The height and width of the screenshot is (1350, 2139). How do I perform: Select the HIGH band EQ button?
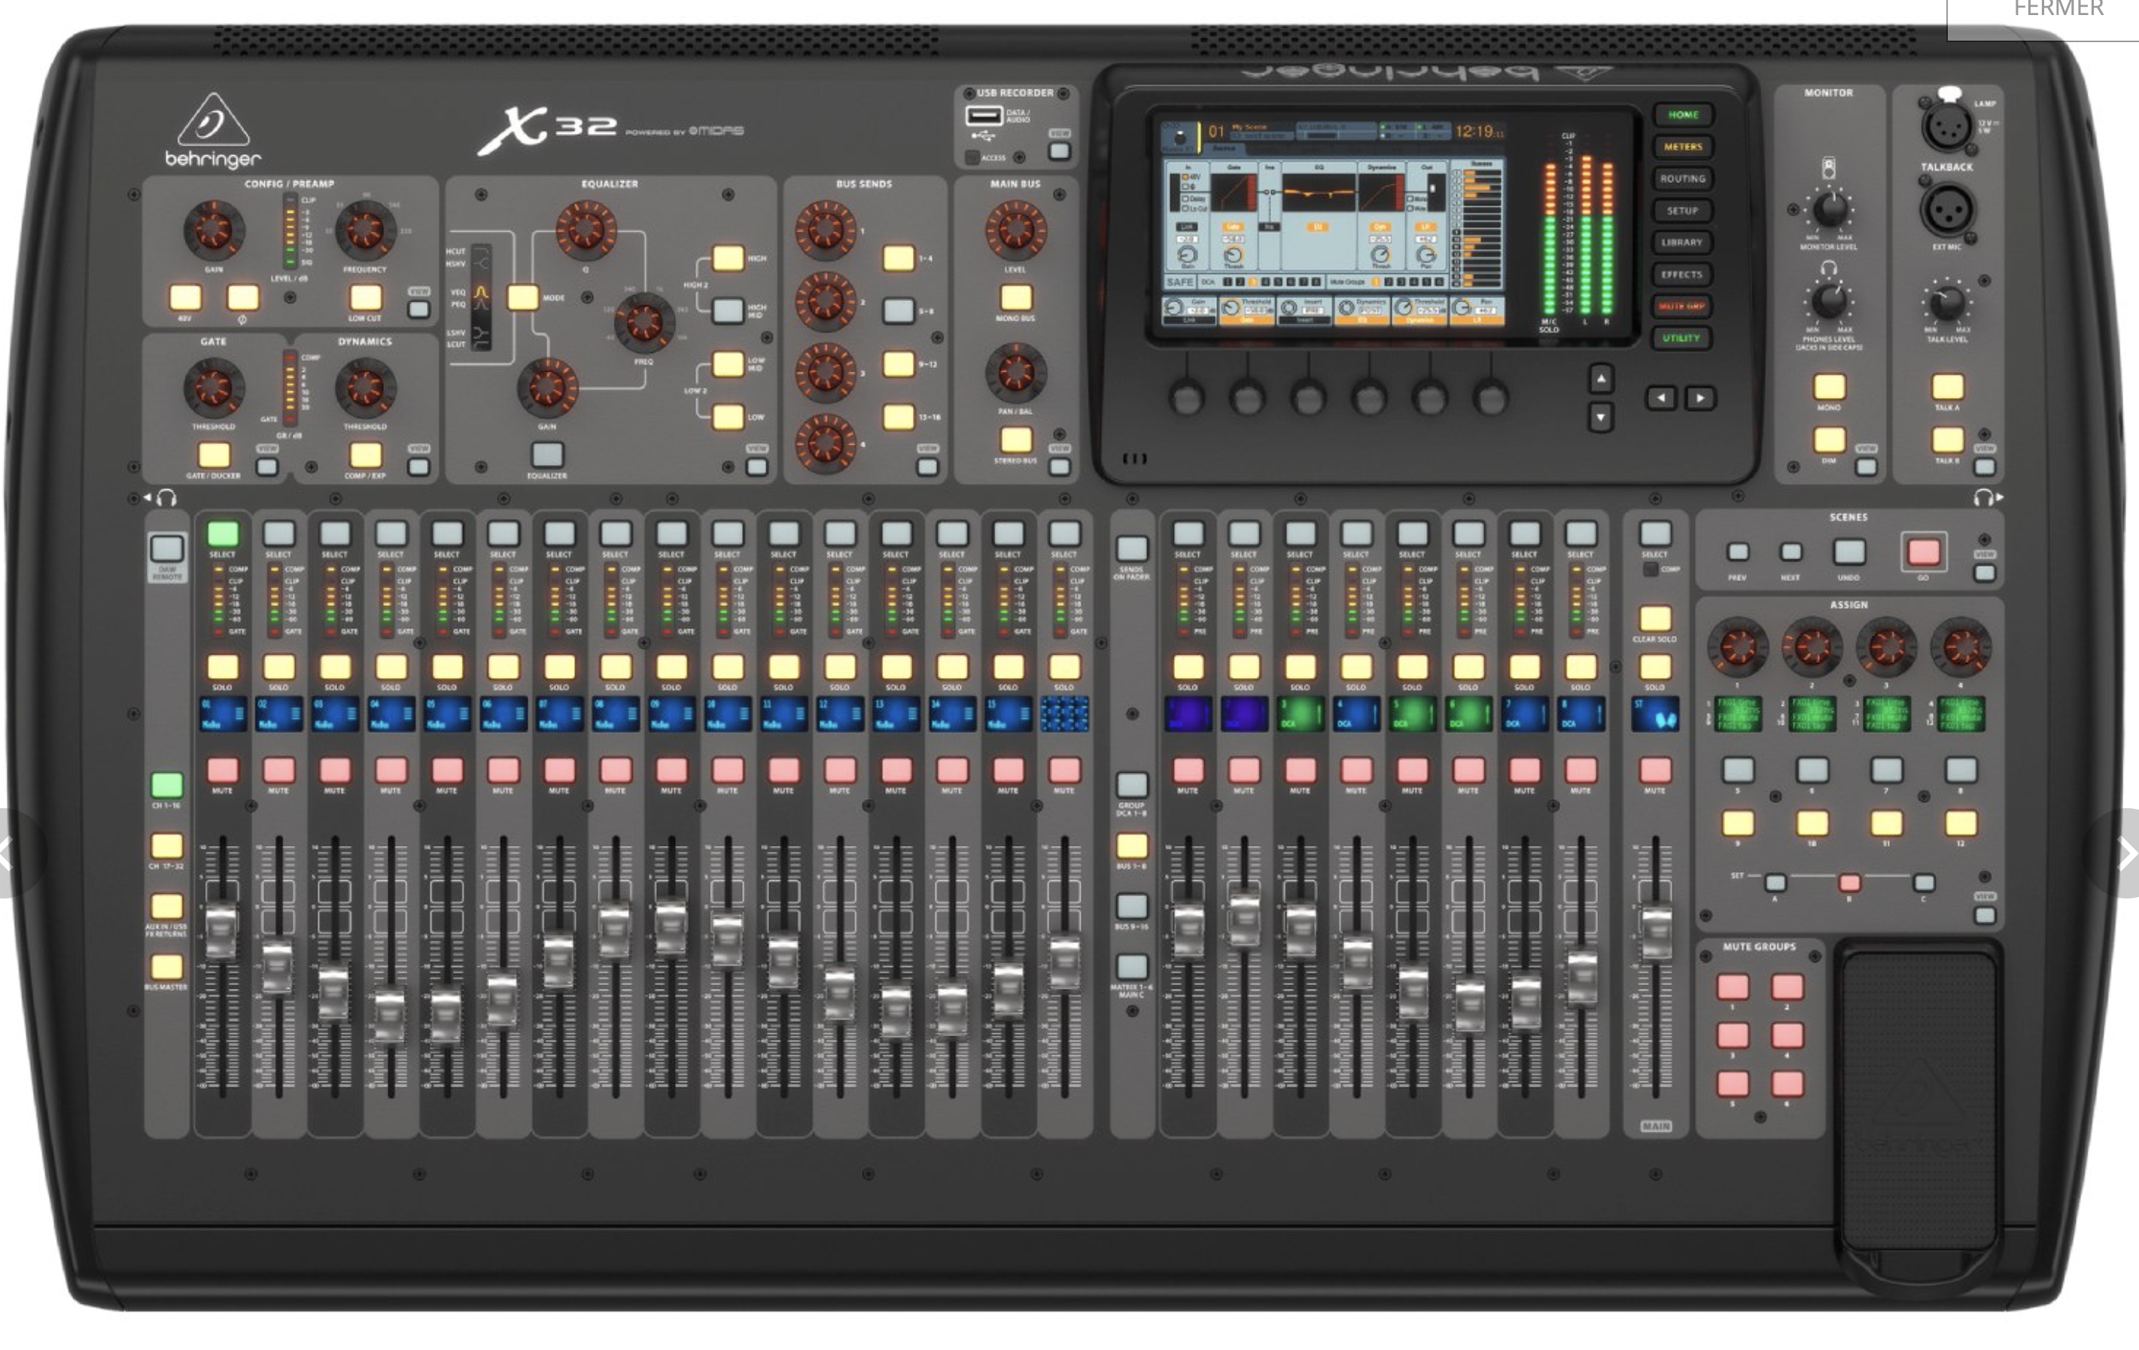click(x=729, y=258)
